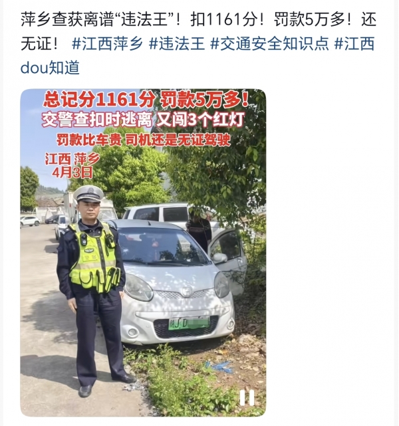Viewport: 399px width, 426px height.
Task: Click the traffic officer's white cap
Action: 88,193
